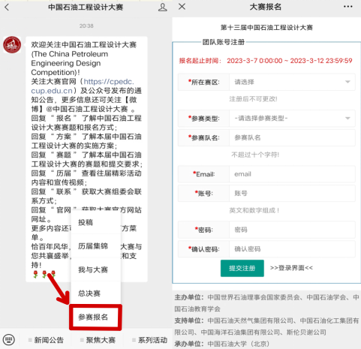Viewport: 361px width, 349px height.
Task: Focus the 确认密码 input field
Action: pyautogui.click(x=292, y=249)
